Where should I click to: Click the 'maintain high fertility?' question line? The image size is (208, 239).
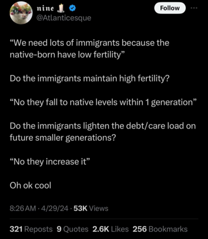click(90, 79)
